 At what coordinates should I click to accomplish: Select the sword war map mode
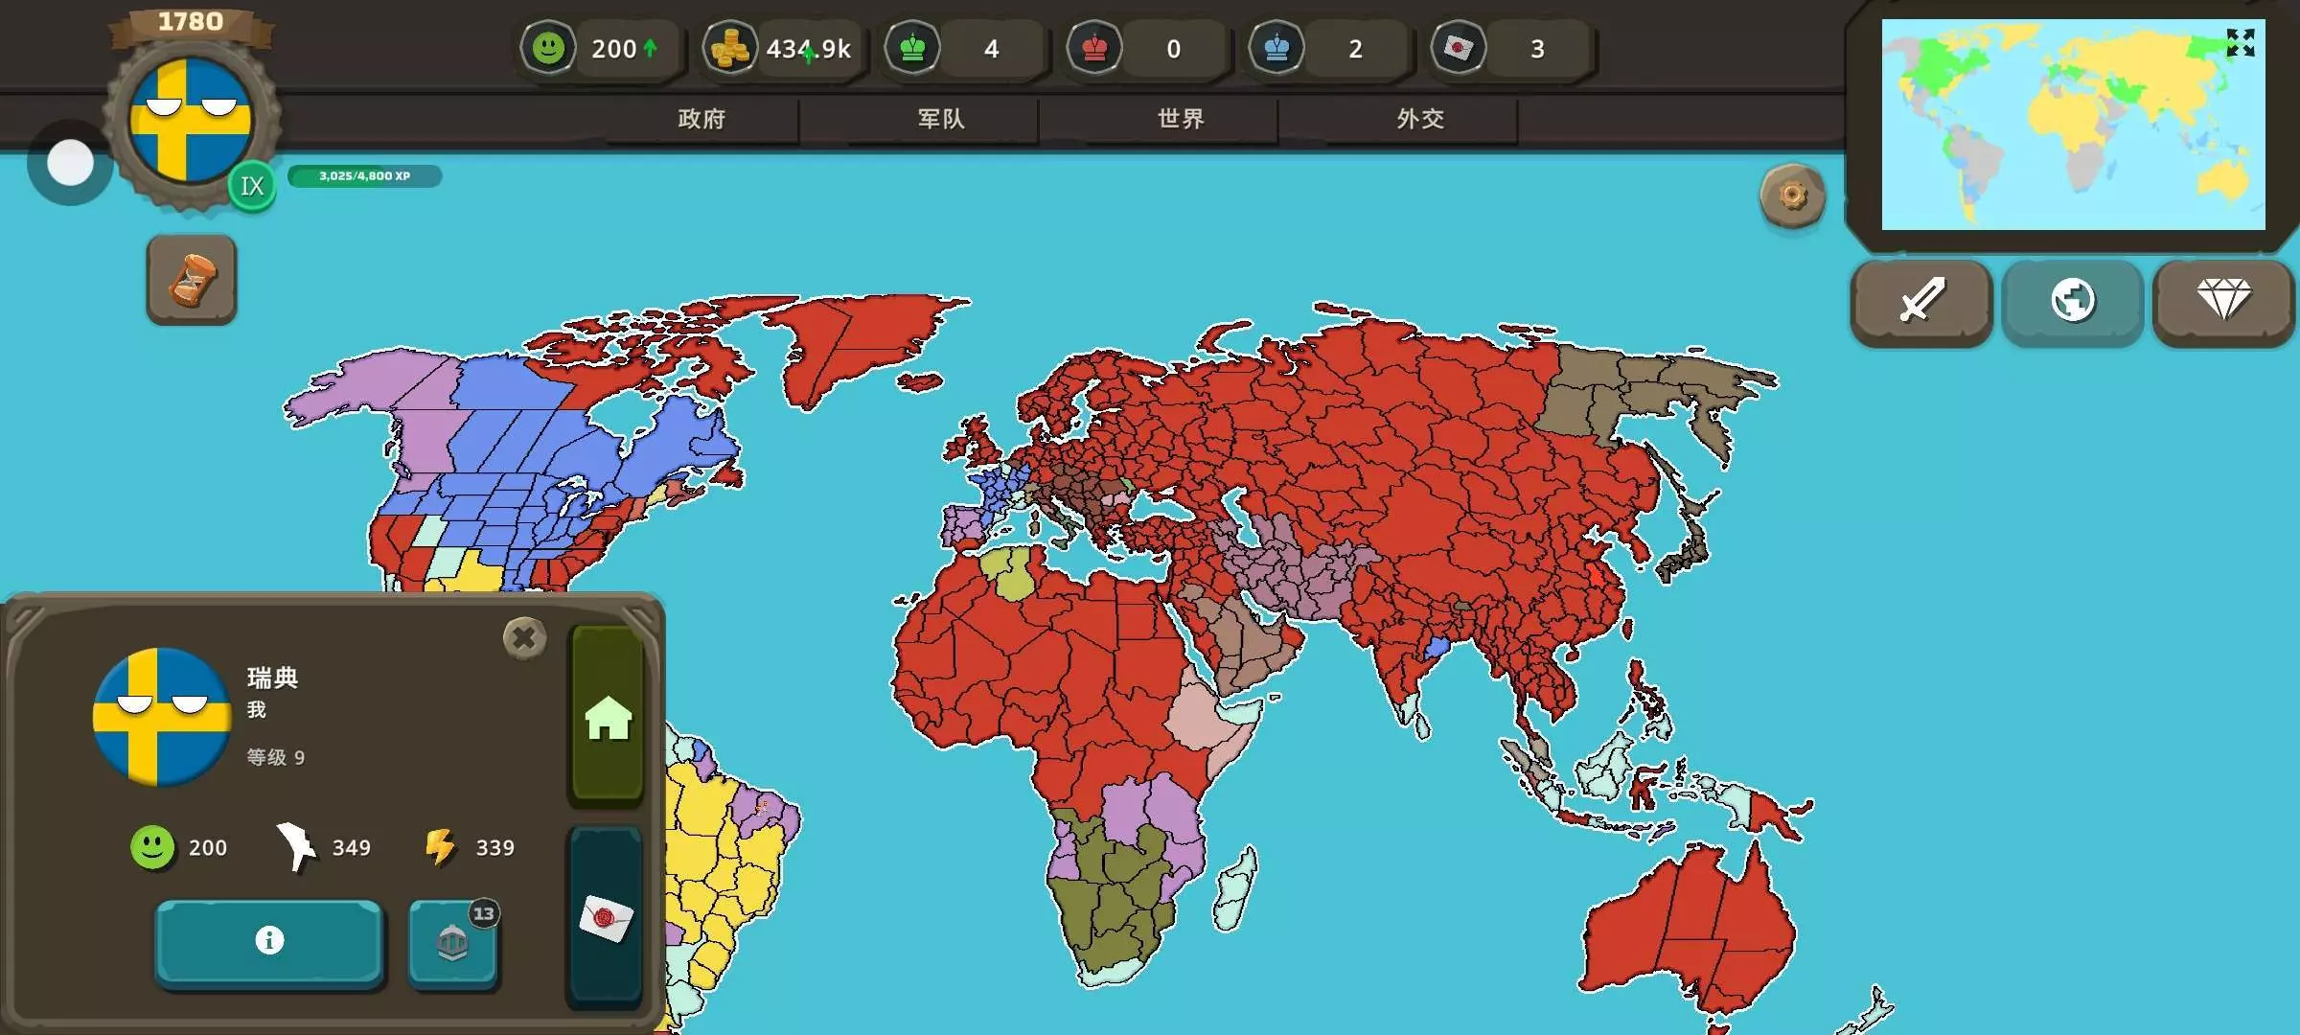(x=1921, y=301)
